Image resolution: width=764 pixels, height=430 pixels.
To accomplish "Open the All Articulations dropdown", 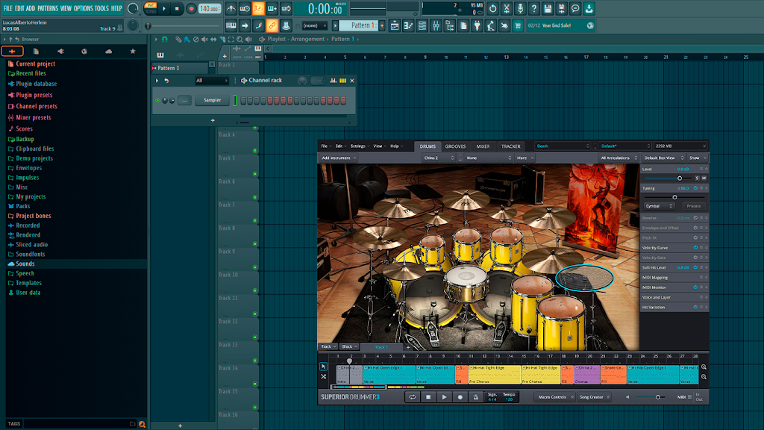I will [x=619, y=158].
